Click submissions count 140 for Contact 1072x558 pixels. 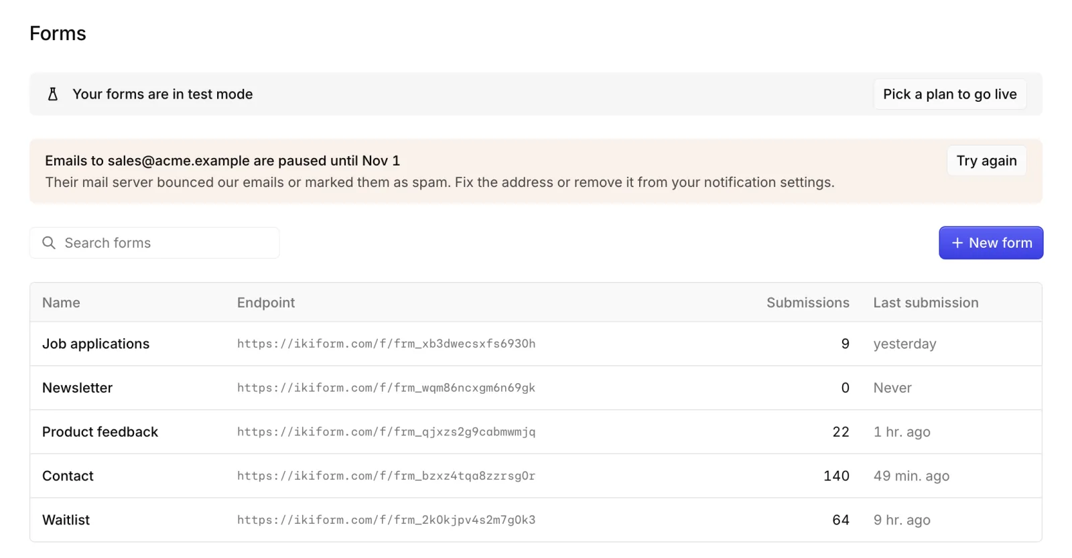[x=836, y=476]
